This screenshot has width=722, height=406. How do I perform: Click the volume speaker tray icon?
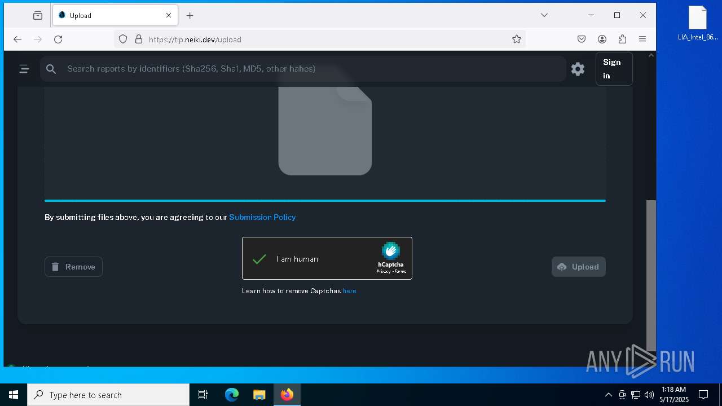click(x=649, y=395)
